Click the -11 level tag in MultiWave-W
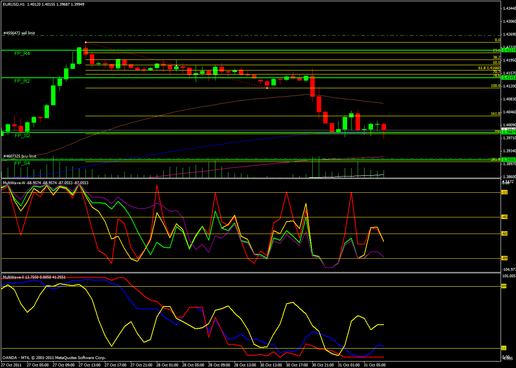516x368 pixels. point(505,192)
